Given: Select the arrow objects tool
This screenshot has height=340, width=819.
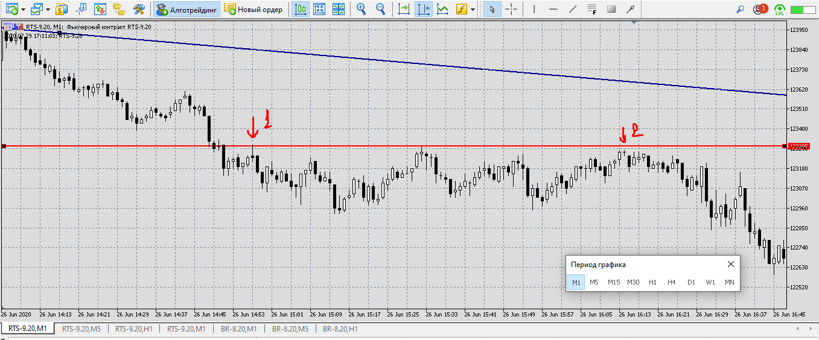Looking at the screenshot, I should coord(631,9).
